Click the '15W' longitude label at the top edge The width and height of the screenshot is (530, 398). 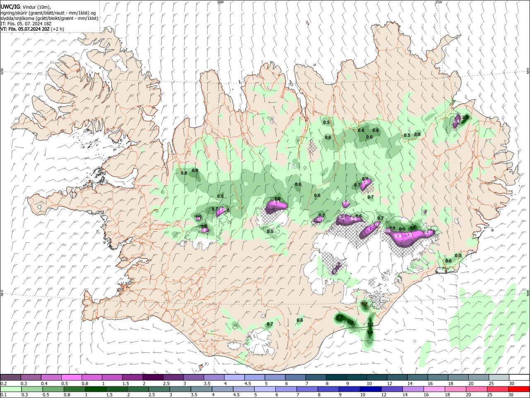pyautogui.click(x=438, y=2)
